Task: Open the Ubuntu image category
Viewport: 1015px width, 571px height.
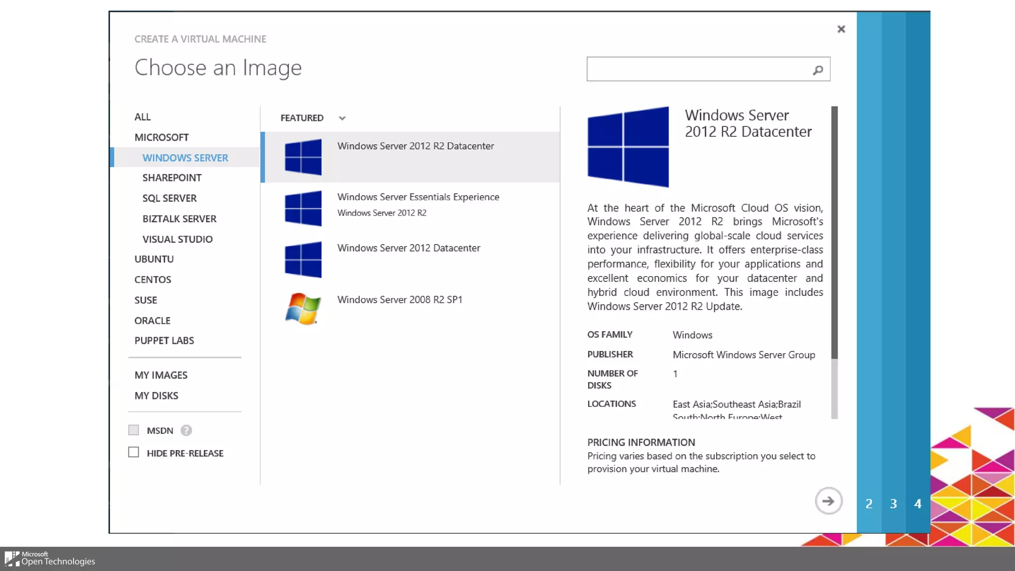Action: coord(154,259)
